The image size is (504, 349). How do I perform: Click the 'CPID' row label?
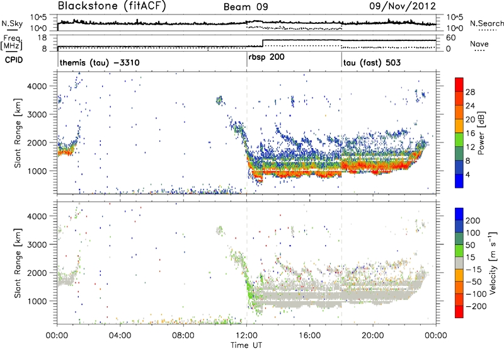click(x=14, y=60)
